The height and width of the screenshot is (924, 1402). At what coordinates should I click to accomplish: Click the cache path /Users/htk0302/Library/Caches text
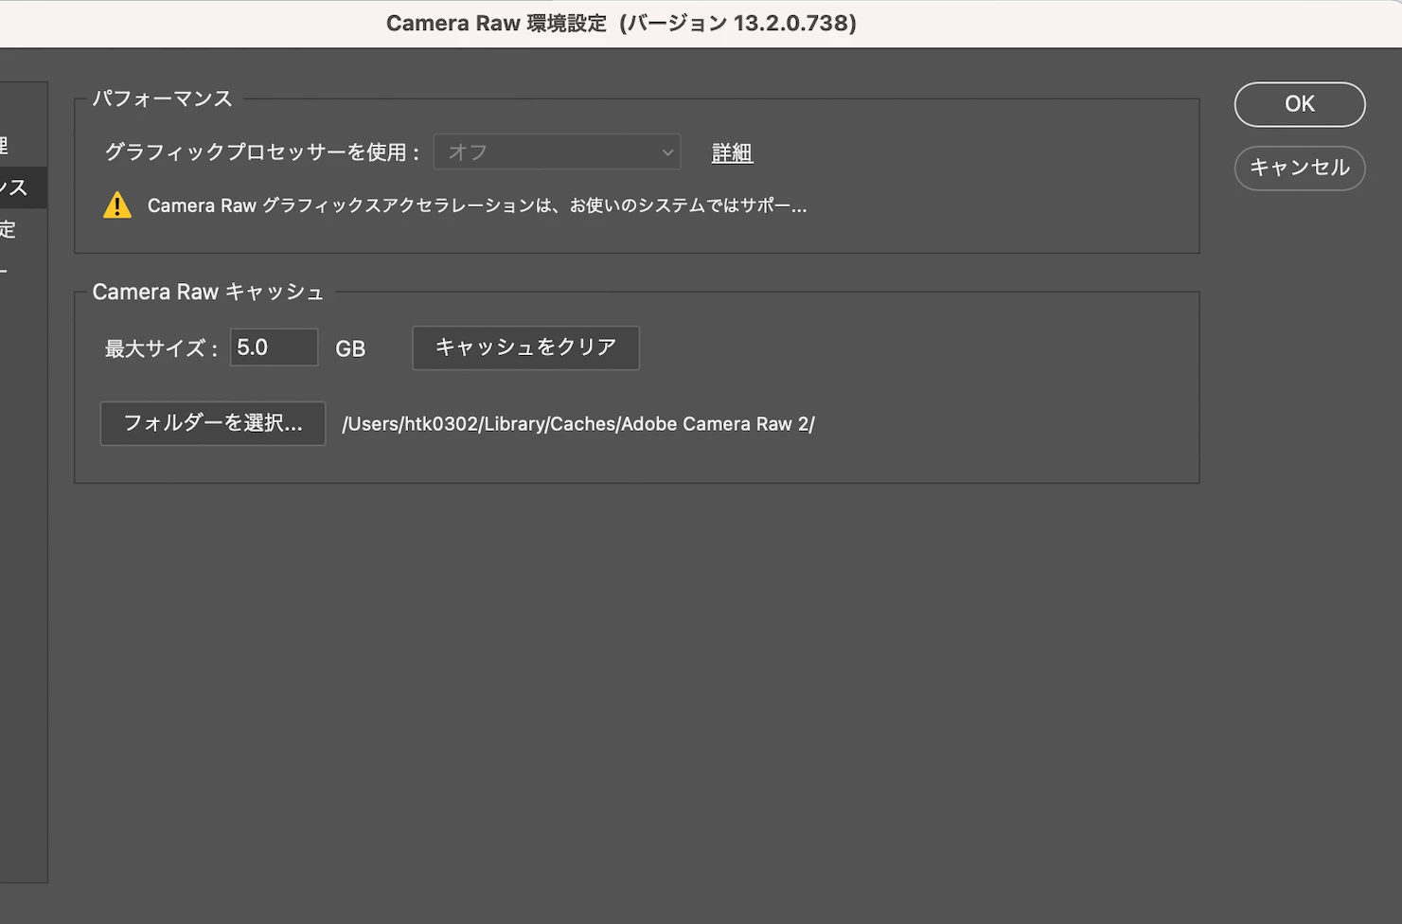tap(578, 424)
